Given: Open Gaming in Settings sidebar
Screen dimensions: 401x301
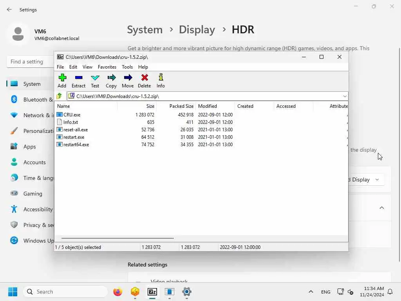Looking at the screenshot, I should coord(30,194).
